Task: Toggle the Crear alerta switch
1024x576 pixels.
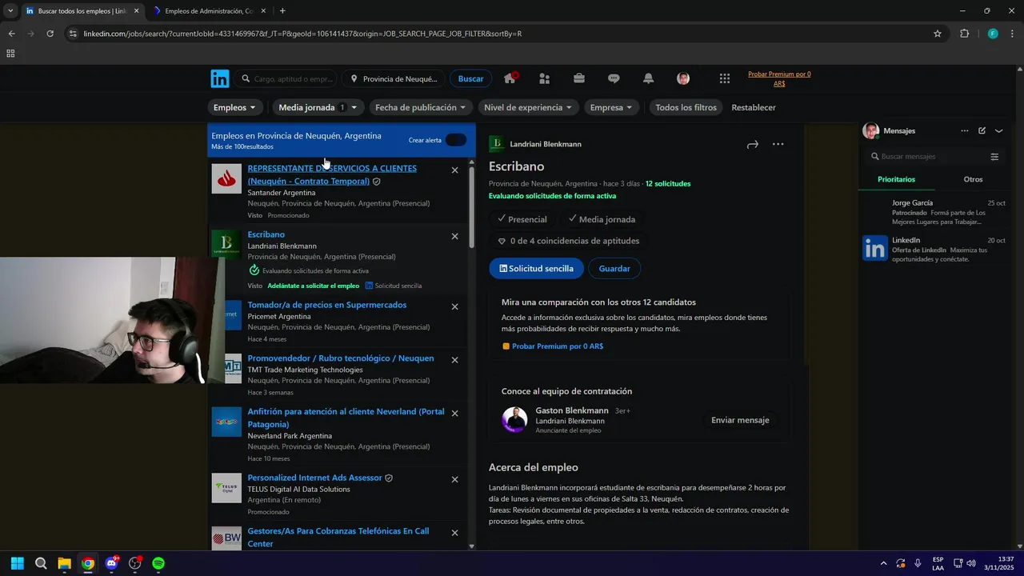Action: coord(455,140)
